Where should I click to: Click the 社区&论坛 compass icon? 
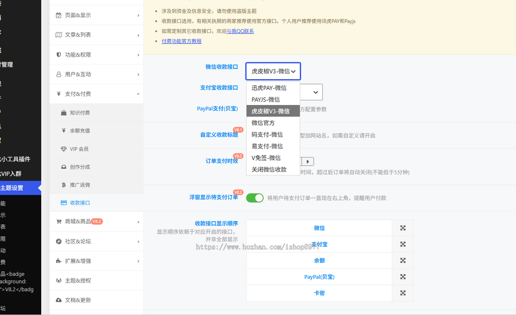tap(59, 241)
